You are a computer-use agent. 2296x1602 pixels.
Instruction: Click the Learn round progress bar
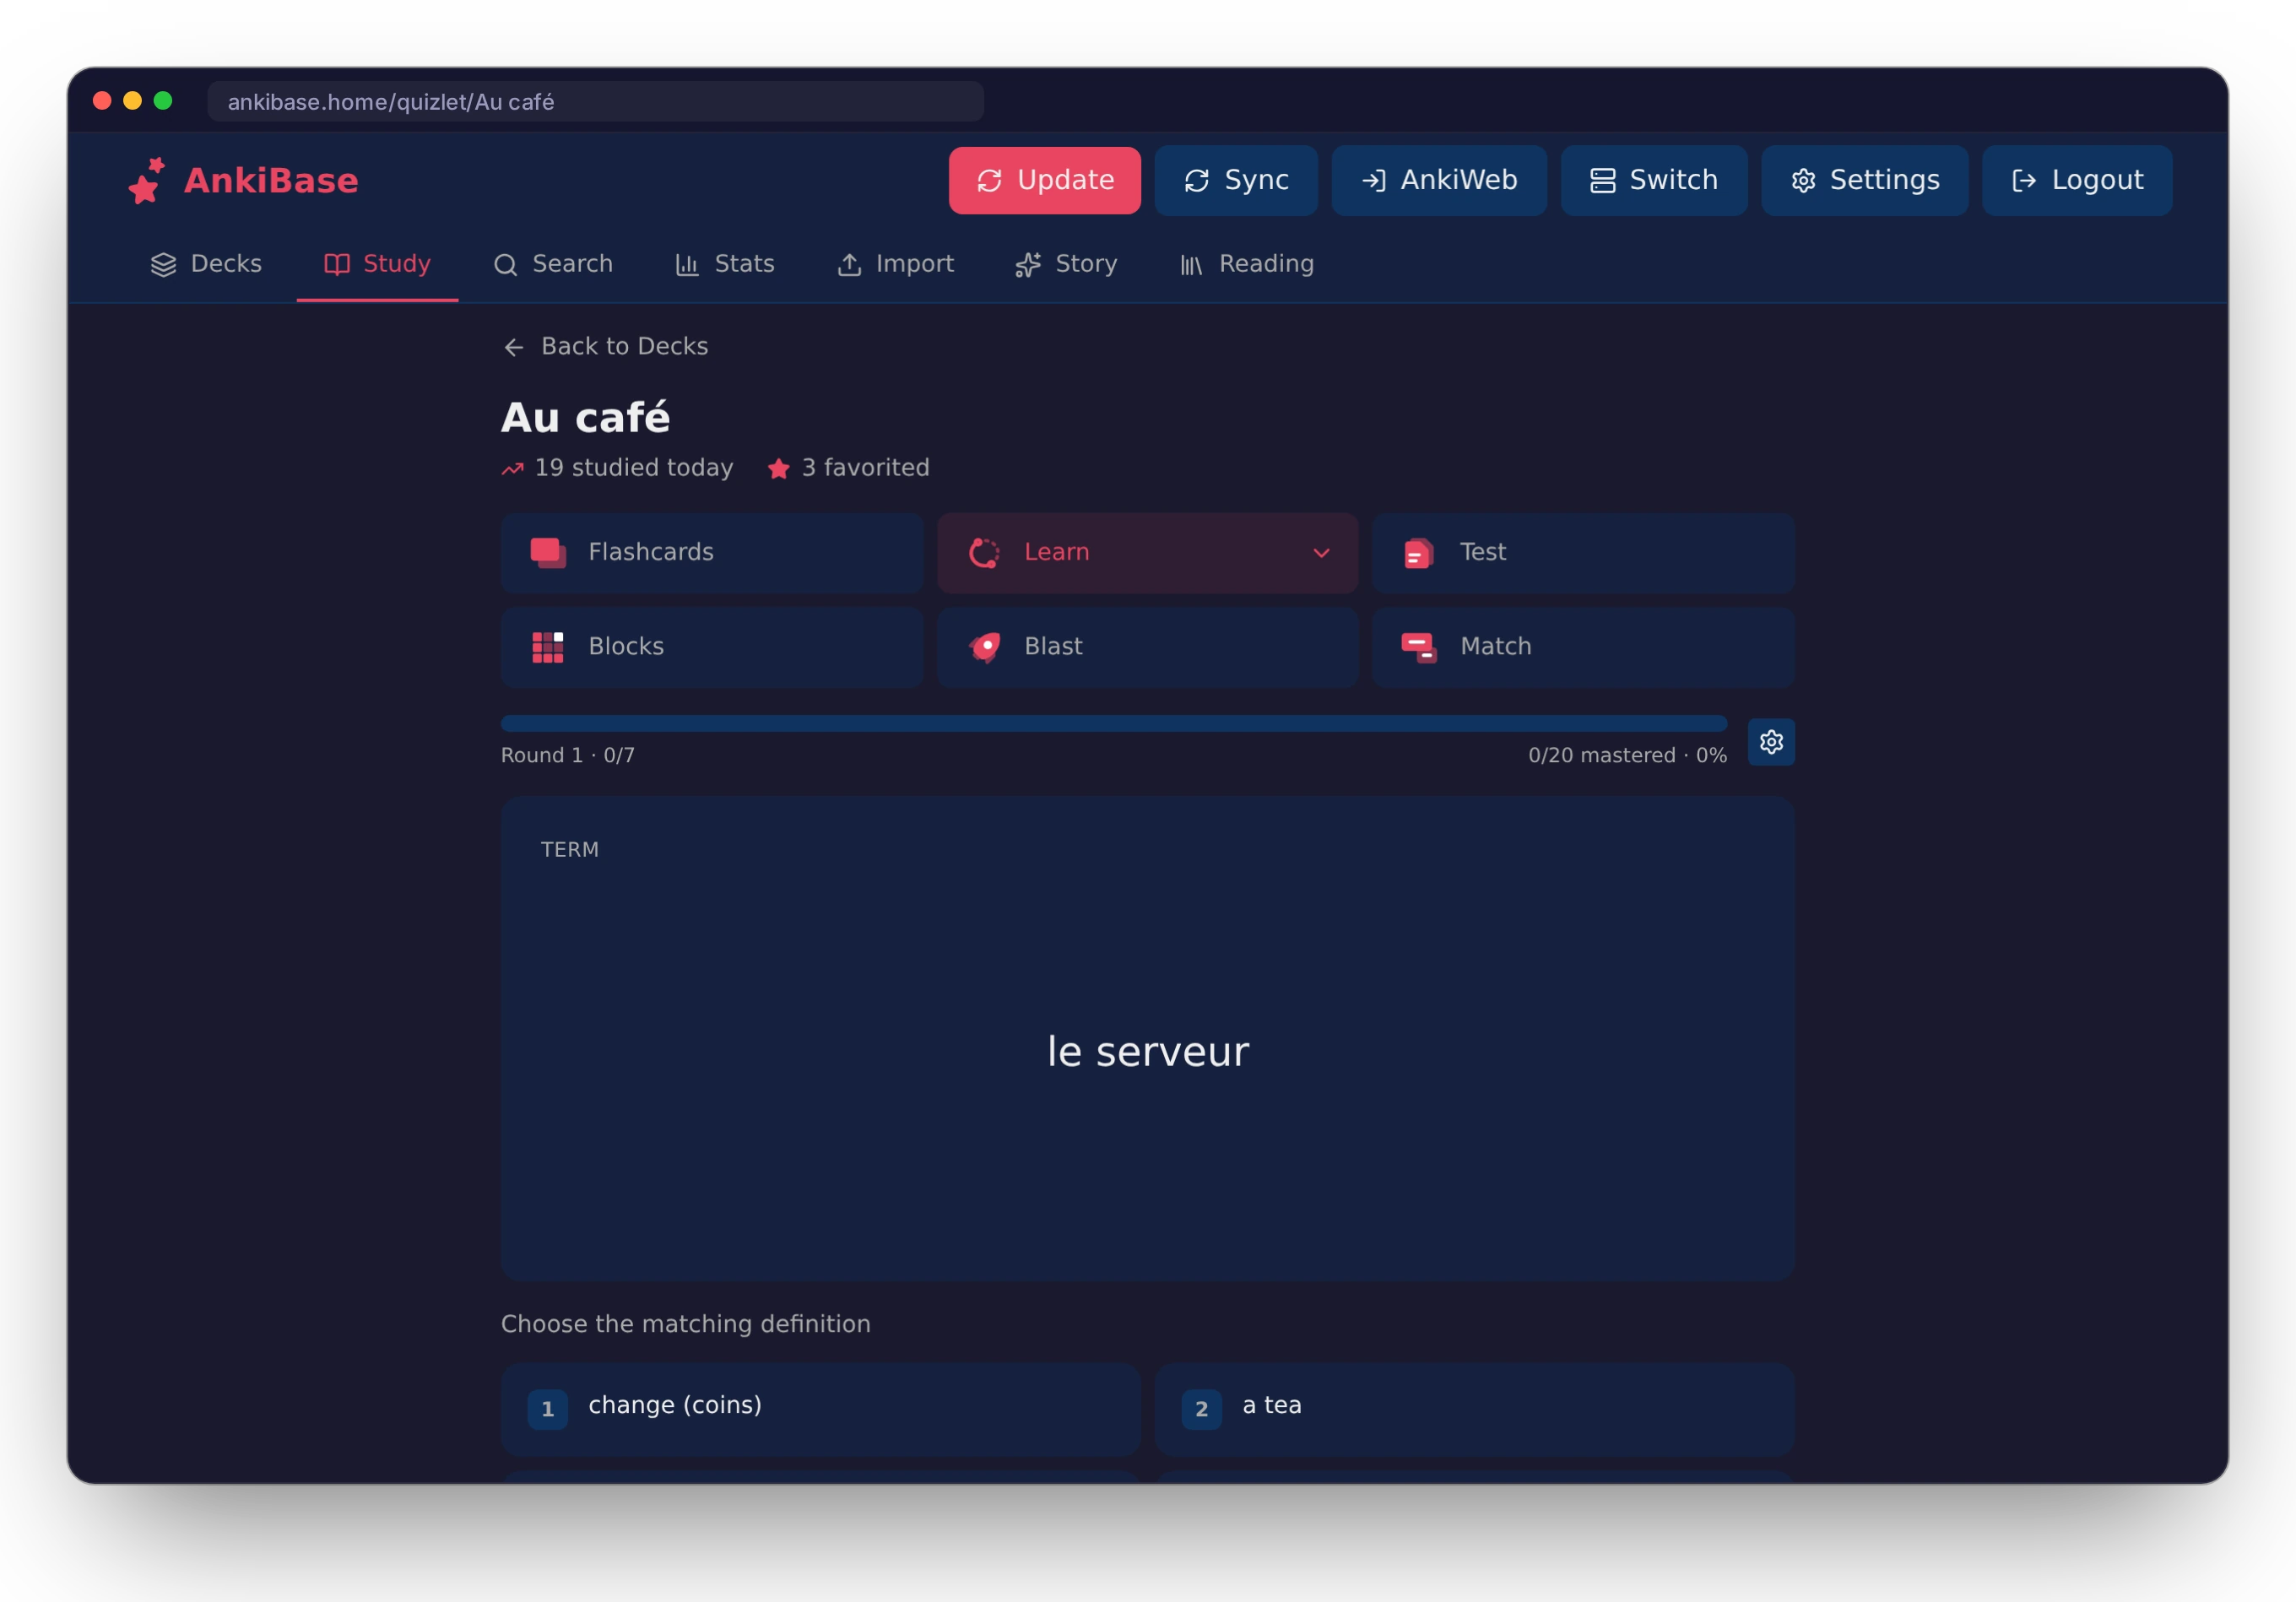(x=1114, y=724)
